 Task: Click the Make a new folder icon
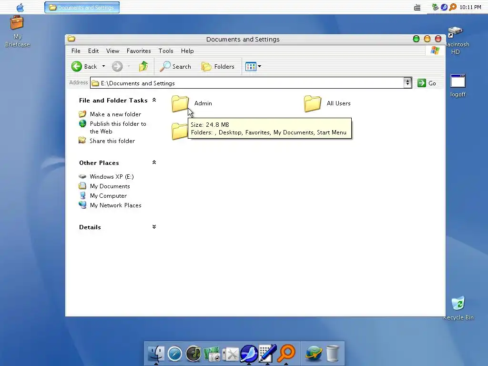82,114
